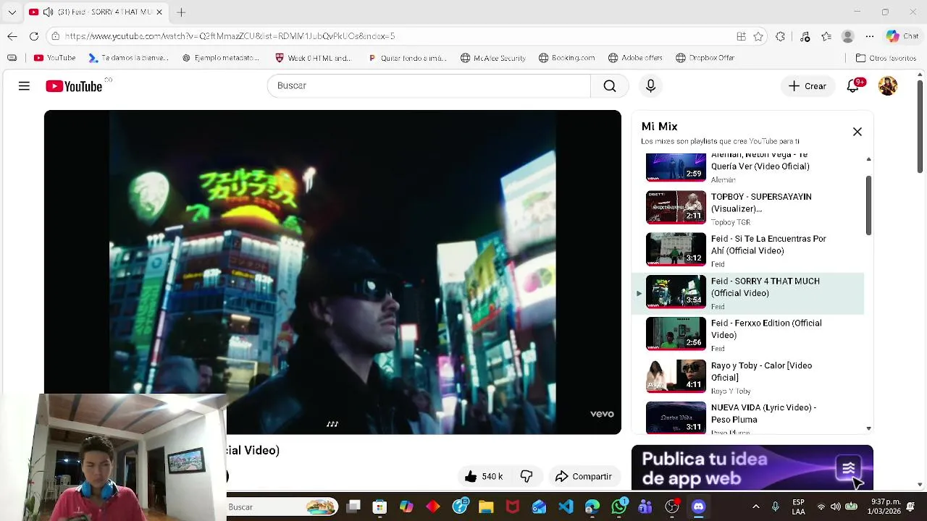Open Discord from the taskbar
The width and height of the screenshot is (927, 521).
(x=698, y=507)
